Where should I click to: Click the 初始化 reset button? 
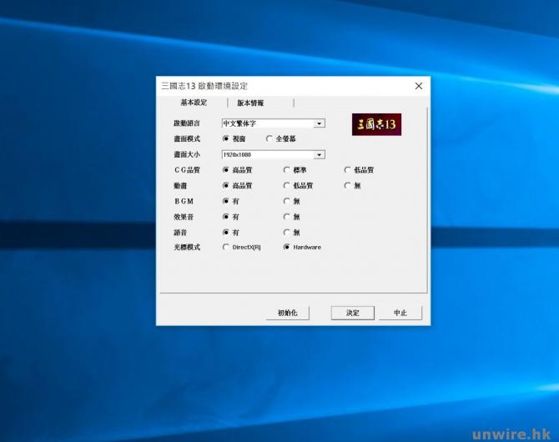[287, 313]
